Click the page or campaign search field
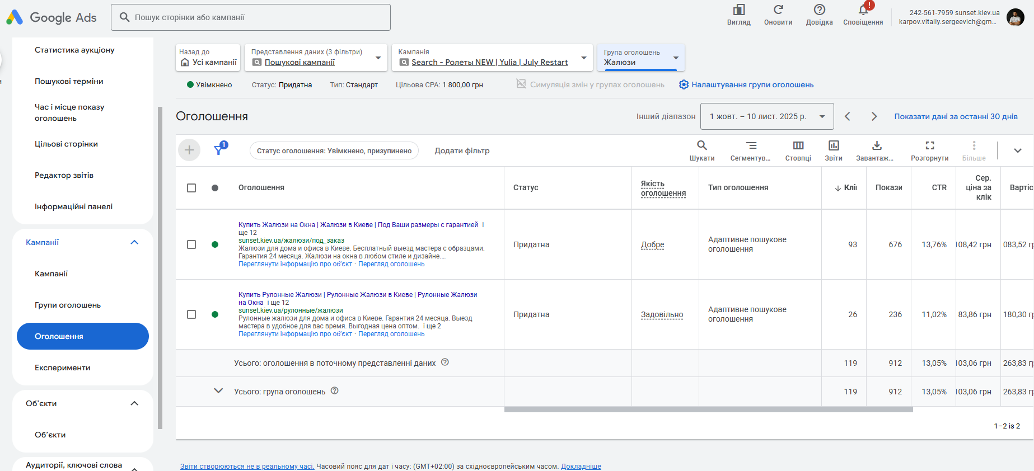This screenshot has height=471, width=1034. point(251,17)
